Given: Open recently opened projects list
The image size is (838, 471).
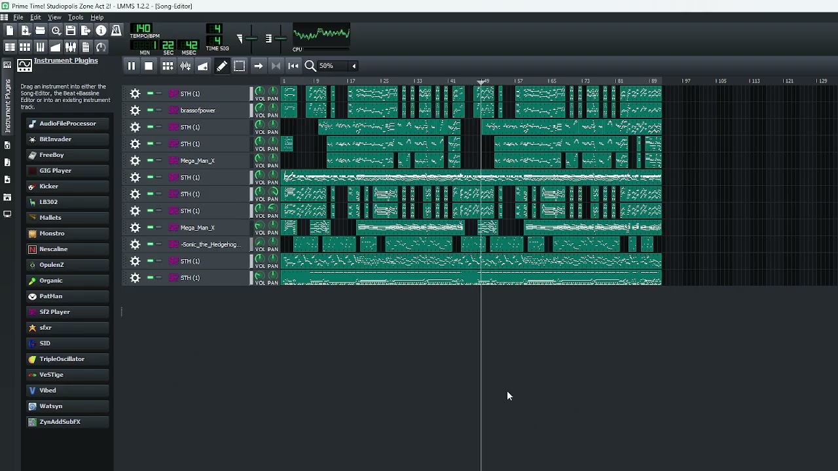Looking at the screenshot, I should pyautogui.click(x=56, y=31).
